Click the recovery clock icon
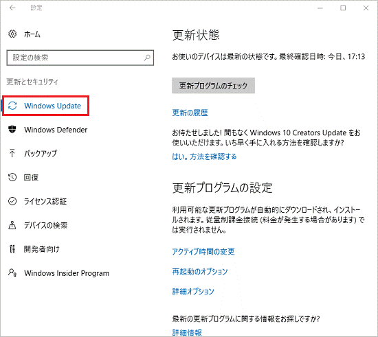 click(12, 177)
